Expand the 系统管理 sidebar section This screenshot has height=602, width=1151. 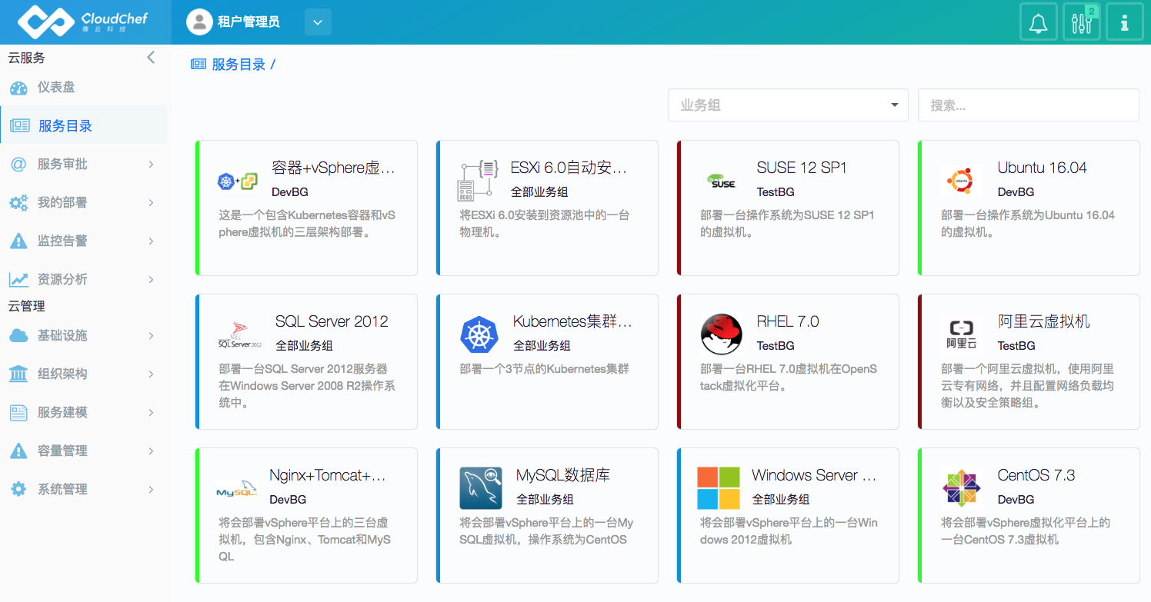tap(83, 490)
